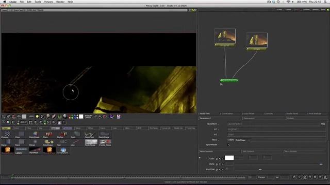Screen dimensions: 330x185
Task: Select the right FileIn node thumbnail
Action: click(257, 40)
